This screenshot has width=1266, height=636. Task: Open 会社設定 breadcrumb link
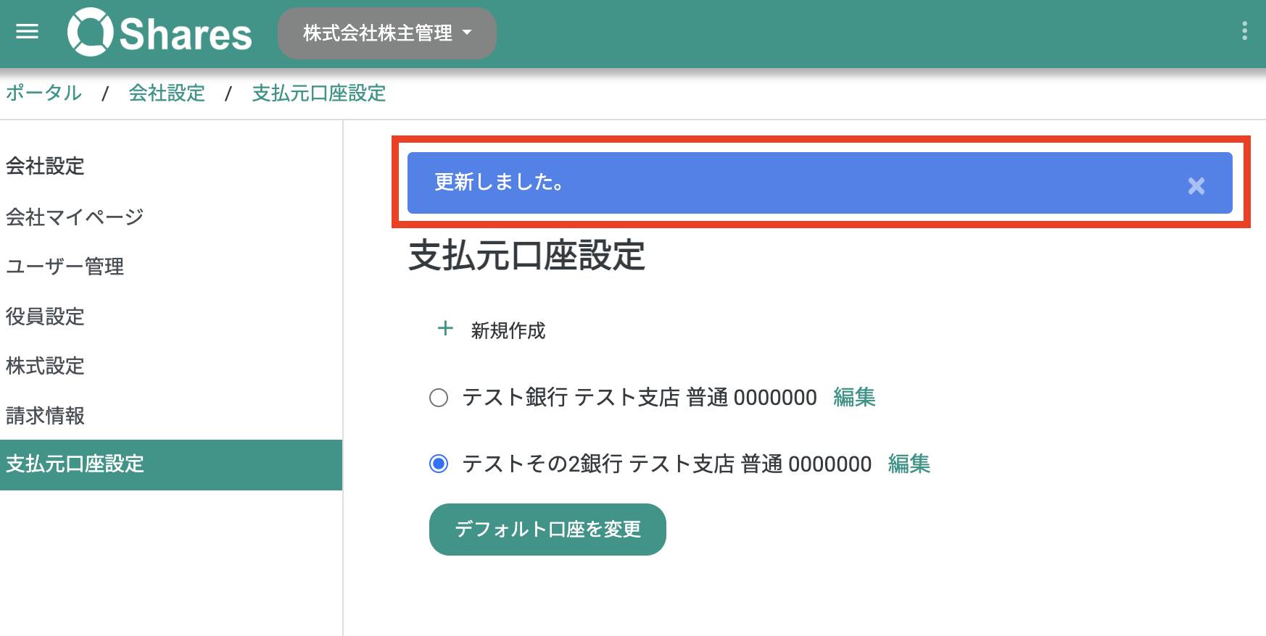tap(167, 93)
